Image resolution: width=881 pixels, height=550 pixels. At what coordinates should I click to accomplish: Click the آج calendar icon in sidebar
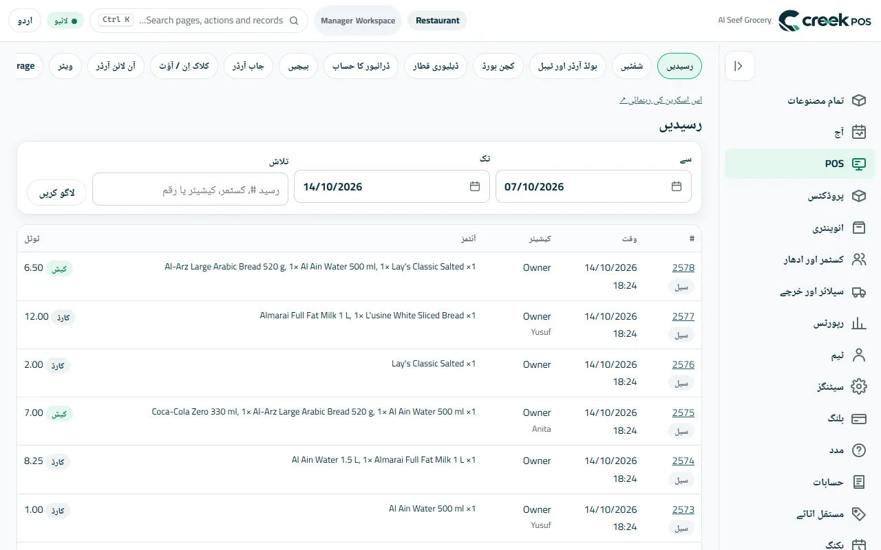tap(858, 132)
